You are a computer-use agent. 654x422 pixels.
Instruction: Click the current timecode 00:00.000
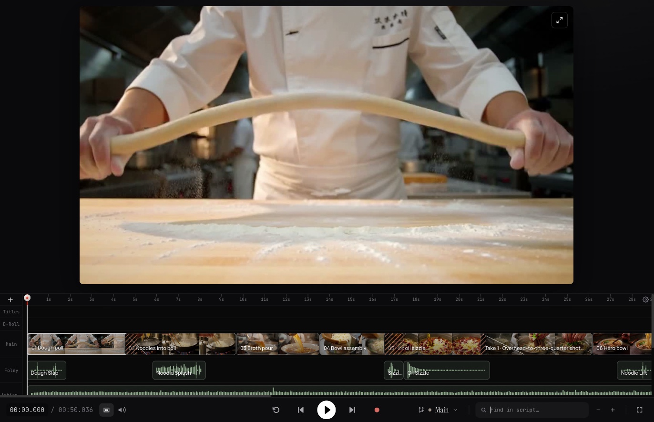click(x=27, y=410)
